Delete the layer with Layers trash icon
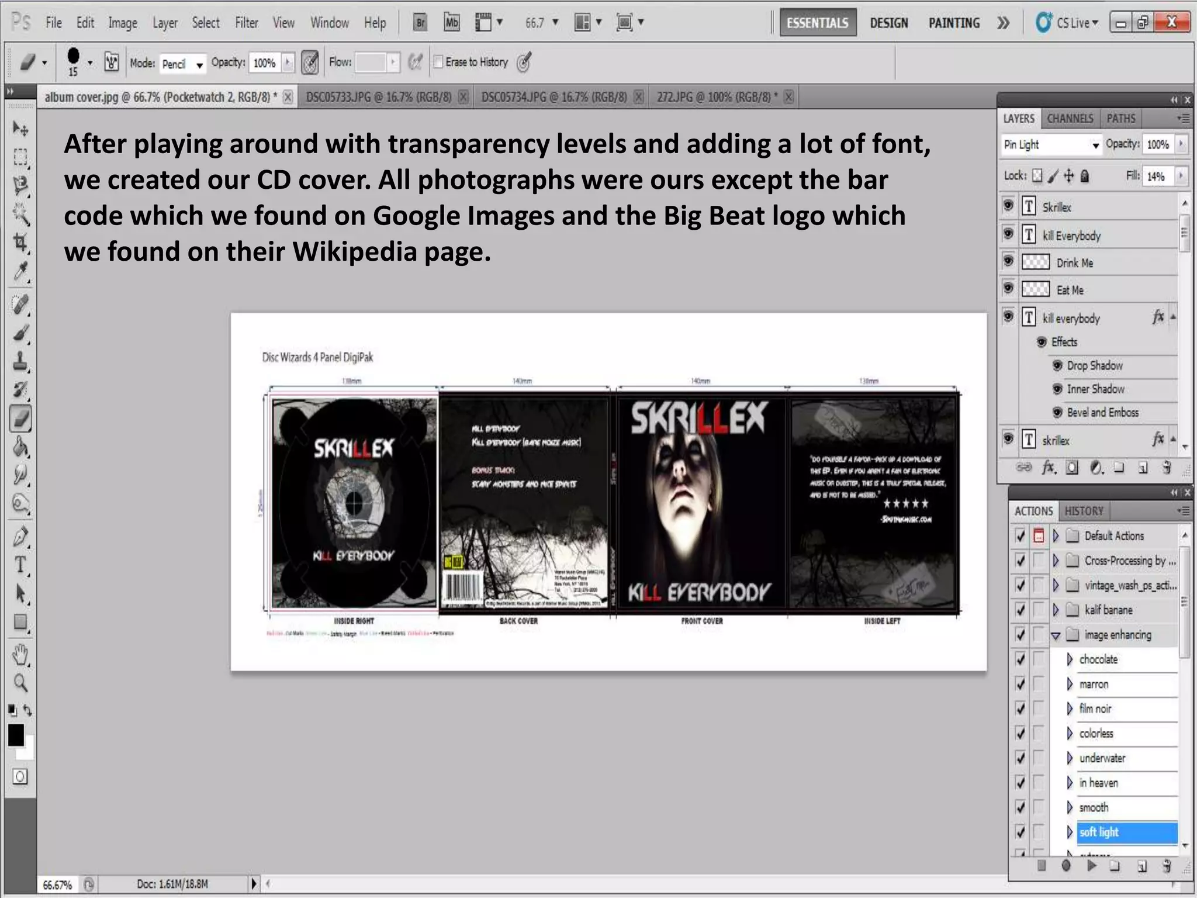 [1167, 468]
